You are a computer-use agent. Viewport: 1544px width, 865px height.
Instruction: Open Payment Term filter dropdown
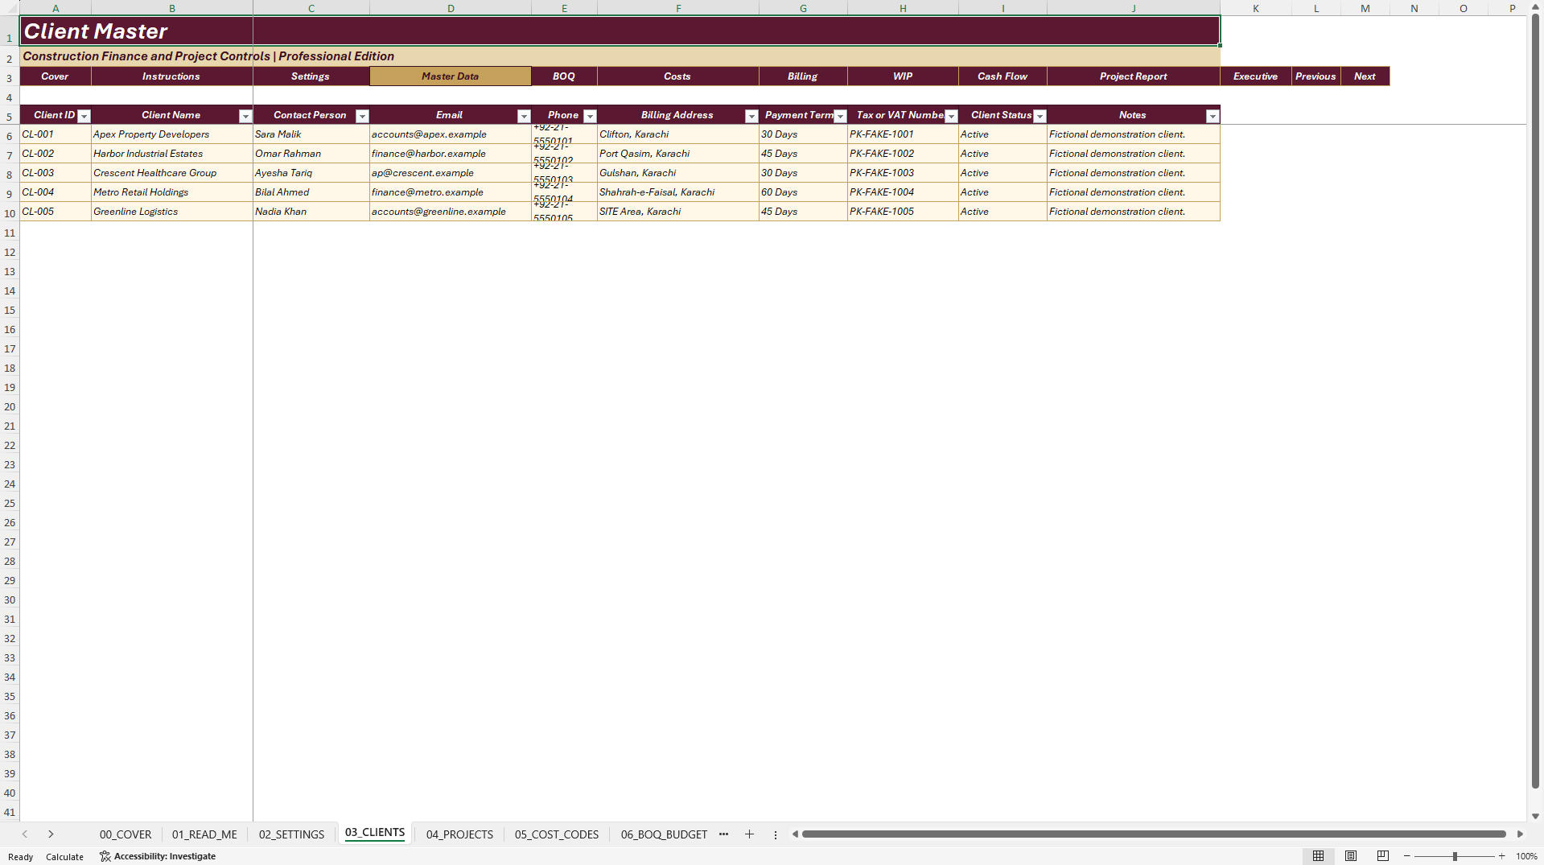(x=840, y=116)
